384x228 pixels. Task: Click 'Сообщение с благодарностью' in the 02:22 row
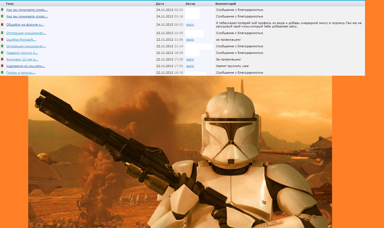(239, 10)
